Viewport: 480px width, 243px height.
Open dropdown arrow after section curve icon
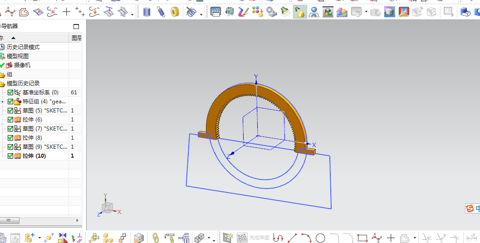pyautogui.click(x=132, y=14)
